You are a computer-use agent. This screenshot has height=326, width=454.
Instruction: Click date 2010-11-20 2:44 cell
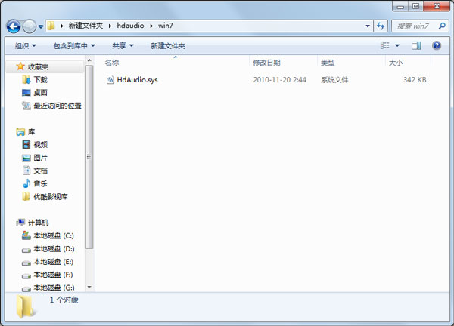coord(279,80)
